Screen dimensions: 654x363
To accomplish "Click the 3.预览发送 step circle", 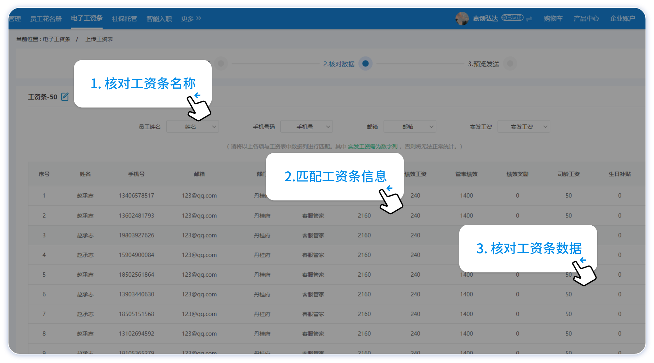I will (x=510, y=63).
